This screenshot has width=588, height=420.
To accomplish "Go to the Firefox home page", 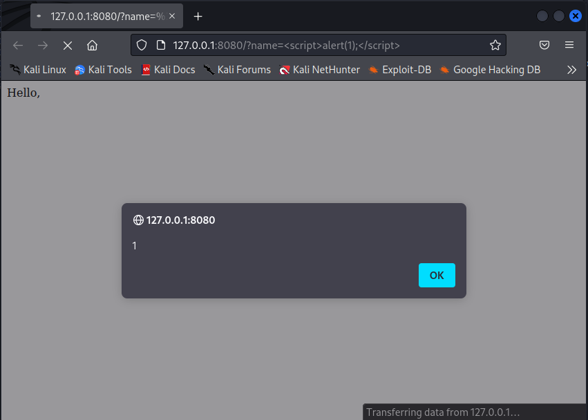I will [92, 46].
